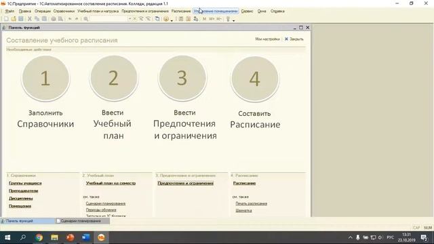Open the Периоды обучения link

point(101,210)
